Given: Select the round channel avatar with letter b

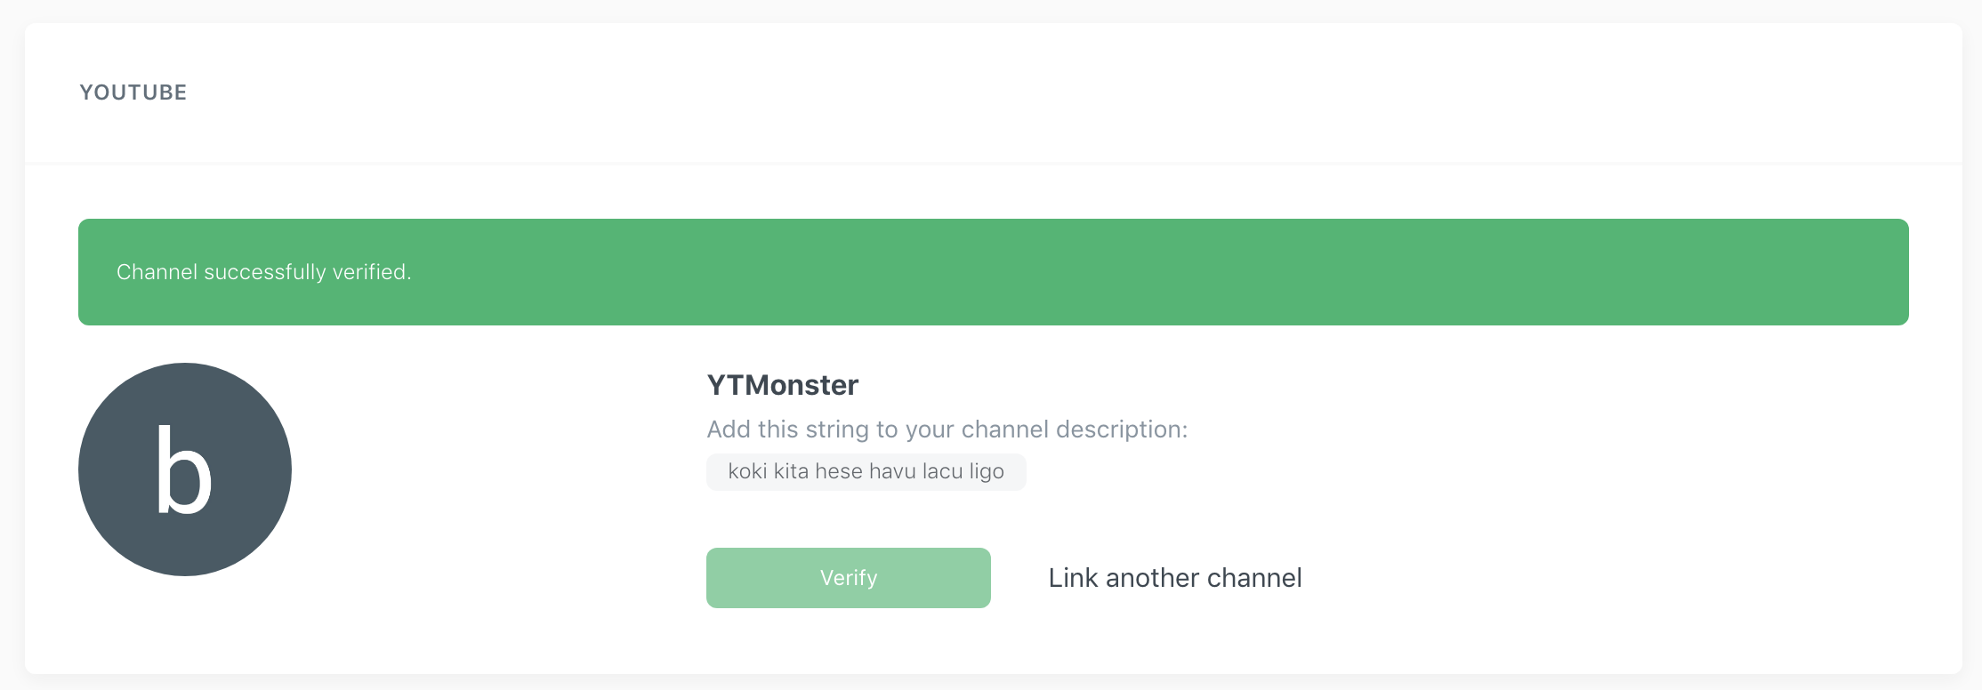Looking at the screenshot, I should [x=185, y=469].
